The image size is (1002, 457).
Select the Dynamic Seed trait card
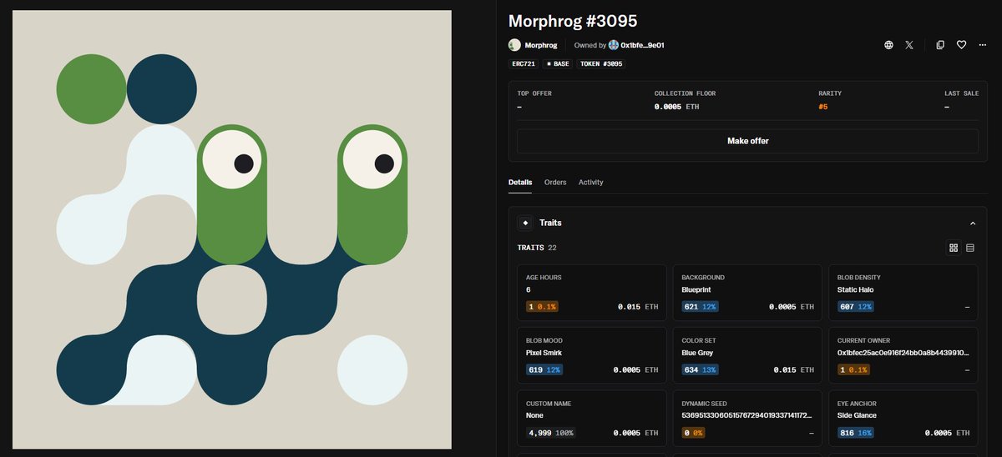(747, 418)
